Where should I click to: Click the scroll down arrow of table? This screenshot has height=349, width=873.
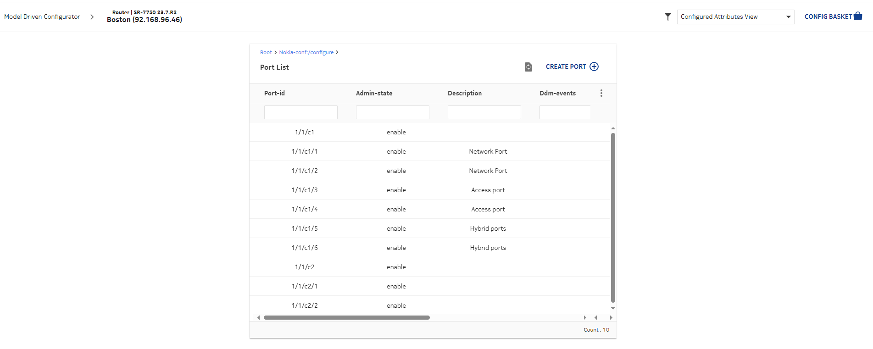[613, 308]
